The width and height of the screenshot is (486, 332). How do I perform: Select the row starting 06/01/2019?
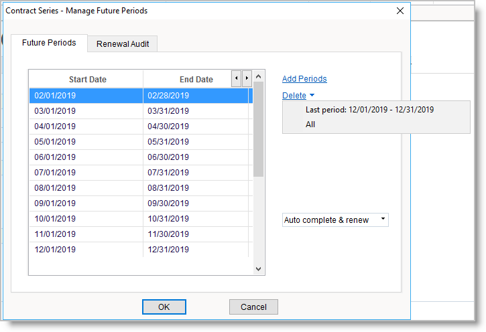(86, 157)
